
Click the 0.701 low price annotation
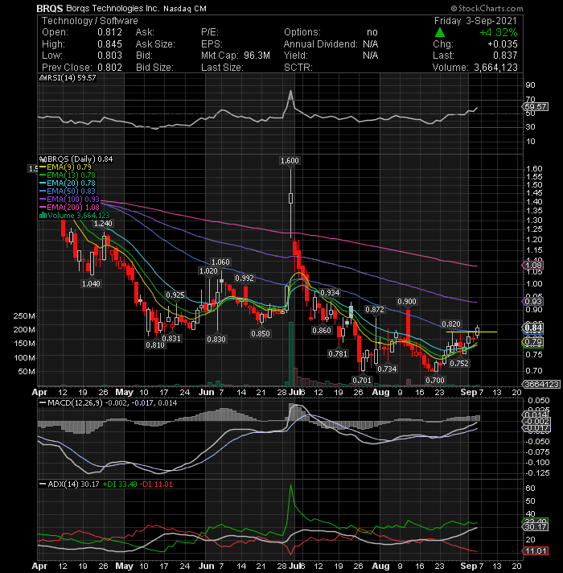[x=362, y=380]
